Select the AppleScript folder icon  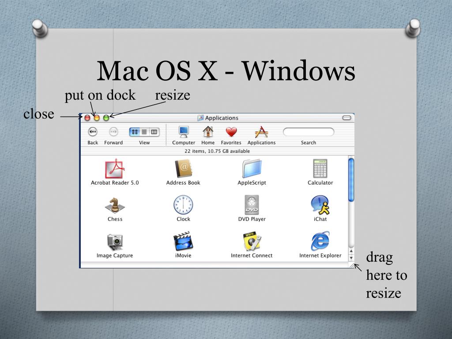252,169
